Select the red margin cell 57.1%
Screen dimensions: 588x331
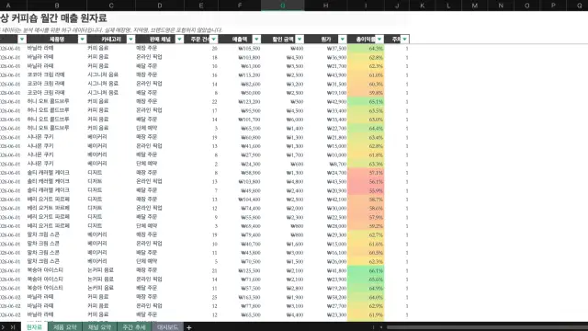point(366,173)
